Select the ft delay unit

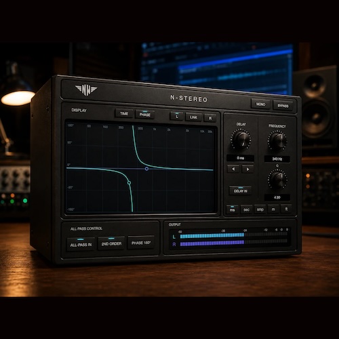pos(286,209)
